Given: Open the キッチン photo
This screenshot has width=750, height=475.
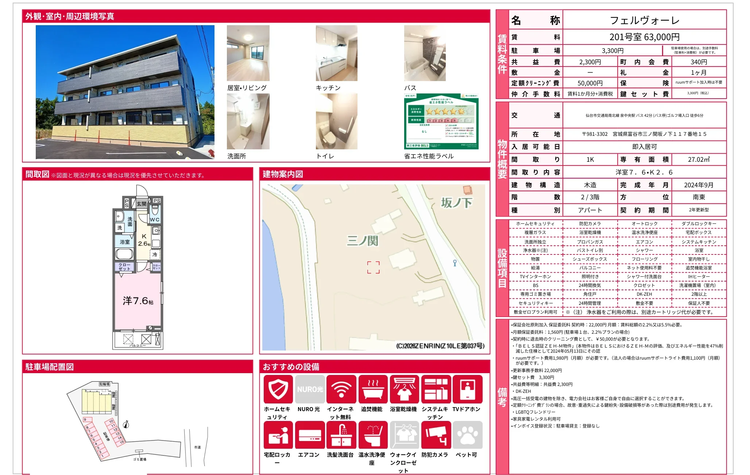Looking at the screenshot, I should pyautogui.click(x=337, y=53).
